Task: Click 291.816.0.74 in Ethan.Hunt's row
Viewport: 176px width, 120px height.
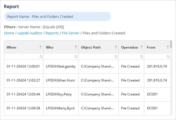Action: tap(157, 80)
